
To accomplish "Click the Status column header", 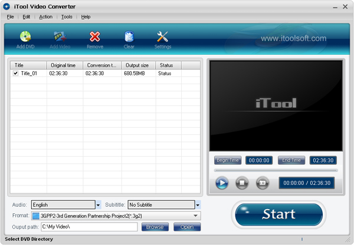I will pyautogui.click(x=168, y=65).
